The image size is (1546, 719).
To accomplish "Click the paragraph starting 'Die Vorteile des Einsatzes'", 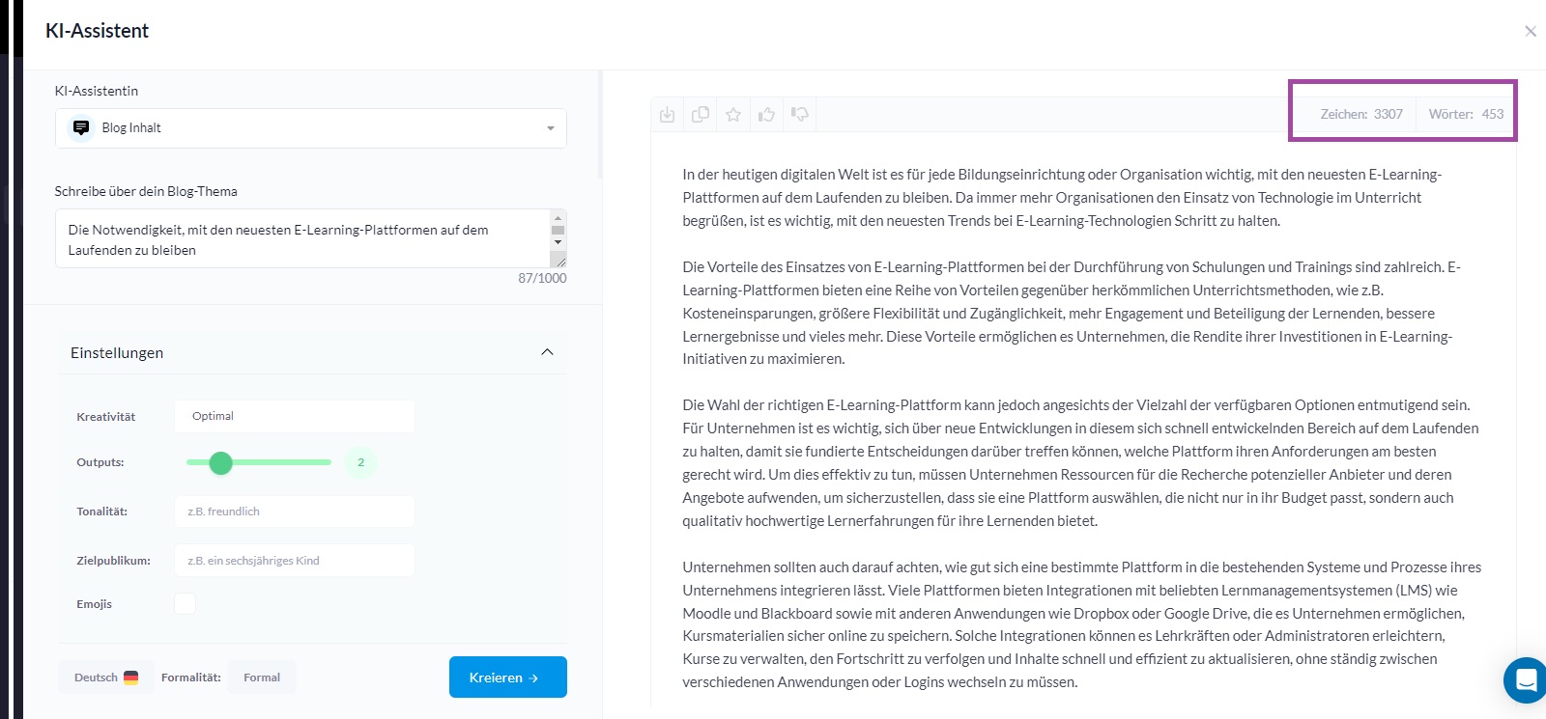I will click(x=1072, y=313).
